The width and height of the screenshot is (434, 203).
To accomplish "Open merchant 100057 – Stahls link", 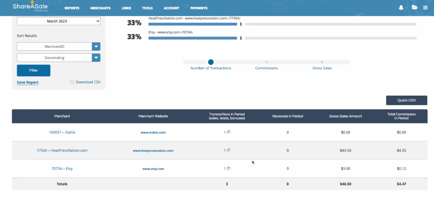I will point(62,132).
